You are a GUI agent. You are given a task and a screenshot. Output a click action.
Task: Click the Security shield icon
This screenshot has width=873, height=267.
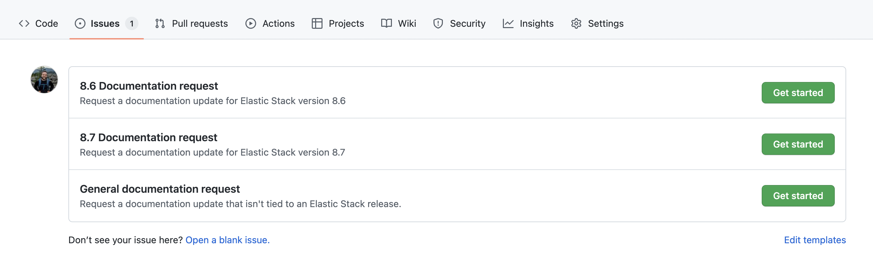pos(438,23)
